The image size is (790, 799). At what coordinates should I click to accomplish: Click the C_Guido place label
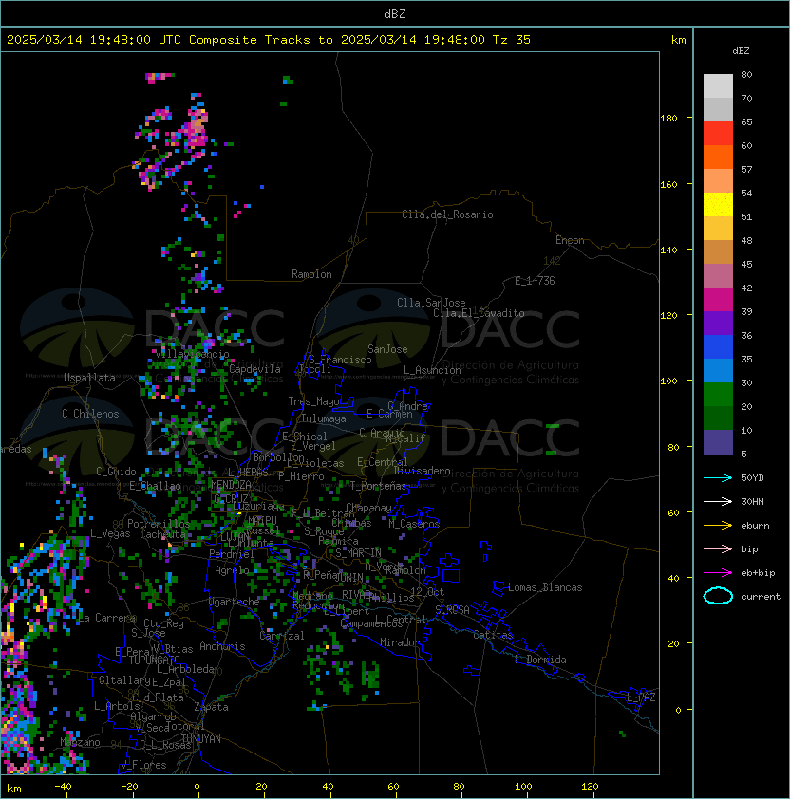116,472
